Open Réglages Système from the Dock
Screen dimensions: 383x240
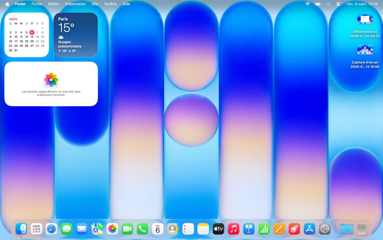click(324, 229)
